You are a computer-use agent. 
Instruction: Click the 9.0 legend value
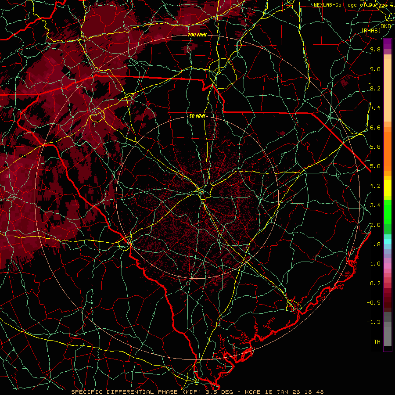tap(375, 69)
